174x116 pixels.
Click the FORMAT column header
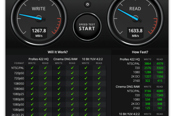coord(19,63)
